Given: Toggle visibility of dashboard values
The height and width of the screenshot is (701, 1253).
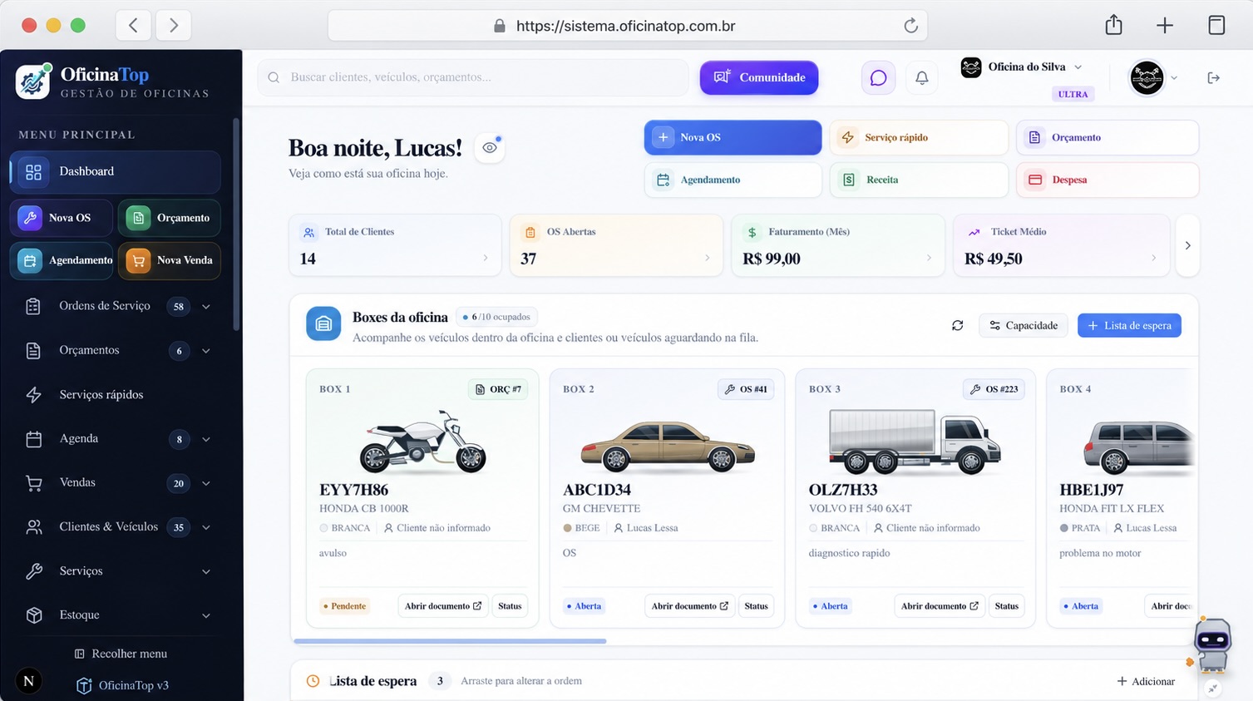Looking at the screenshot, I should click(490, 148).
